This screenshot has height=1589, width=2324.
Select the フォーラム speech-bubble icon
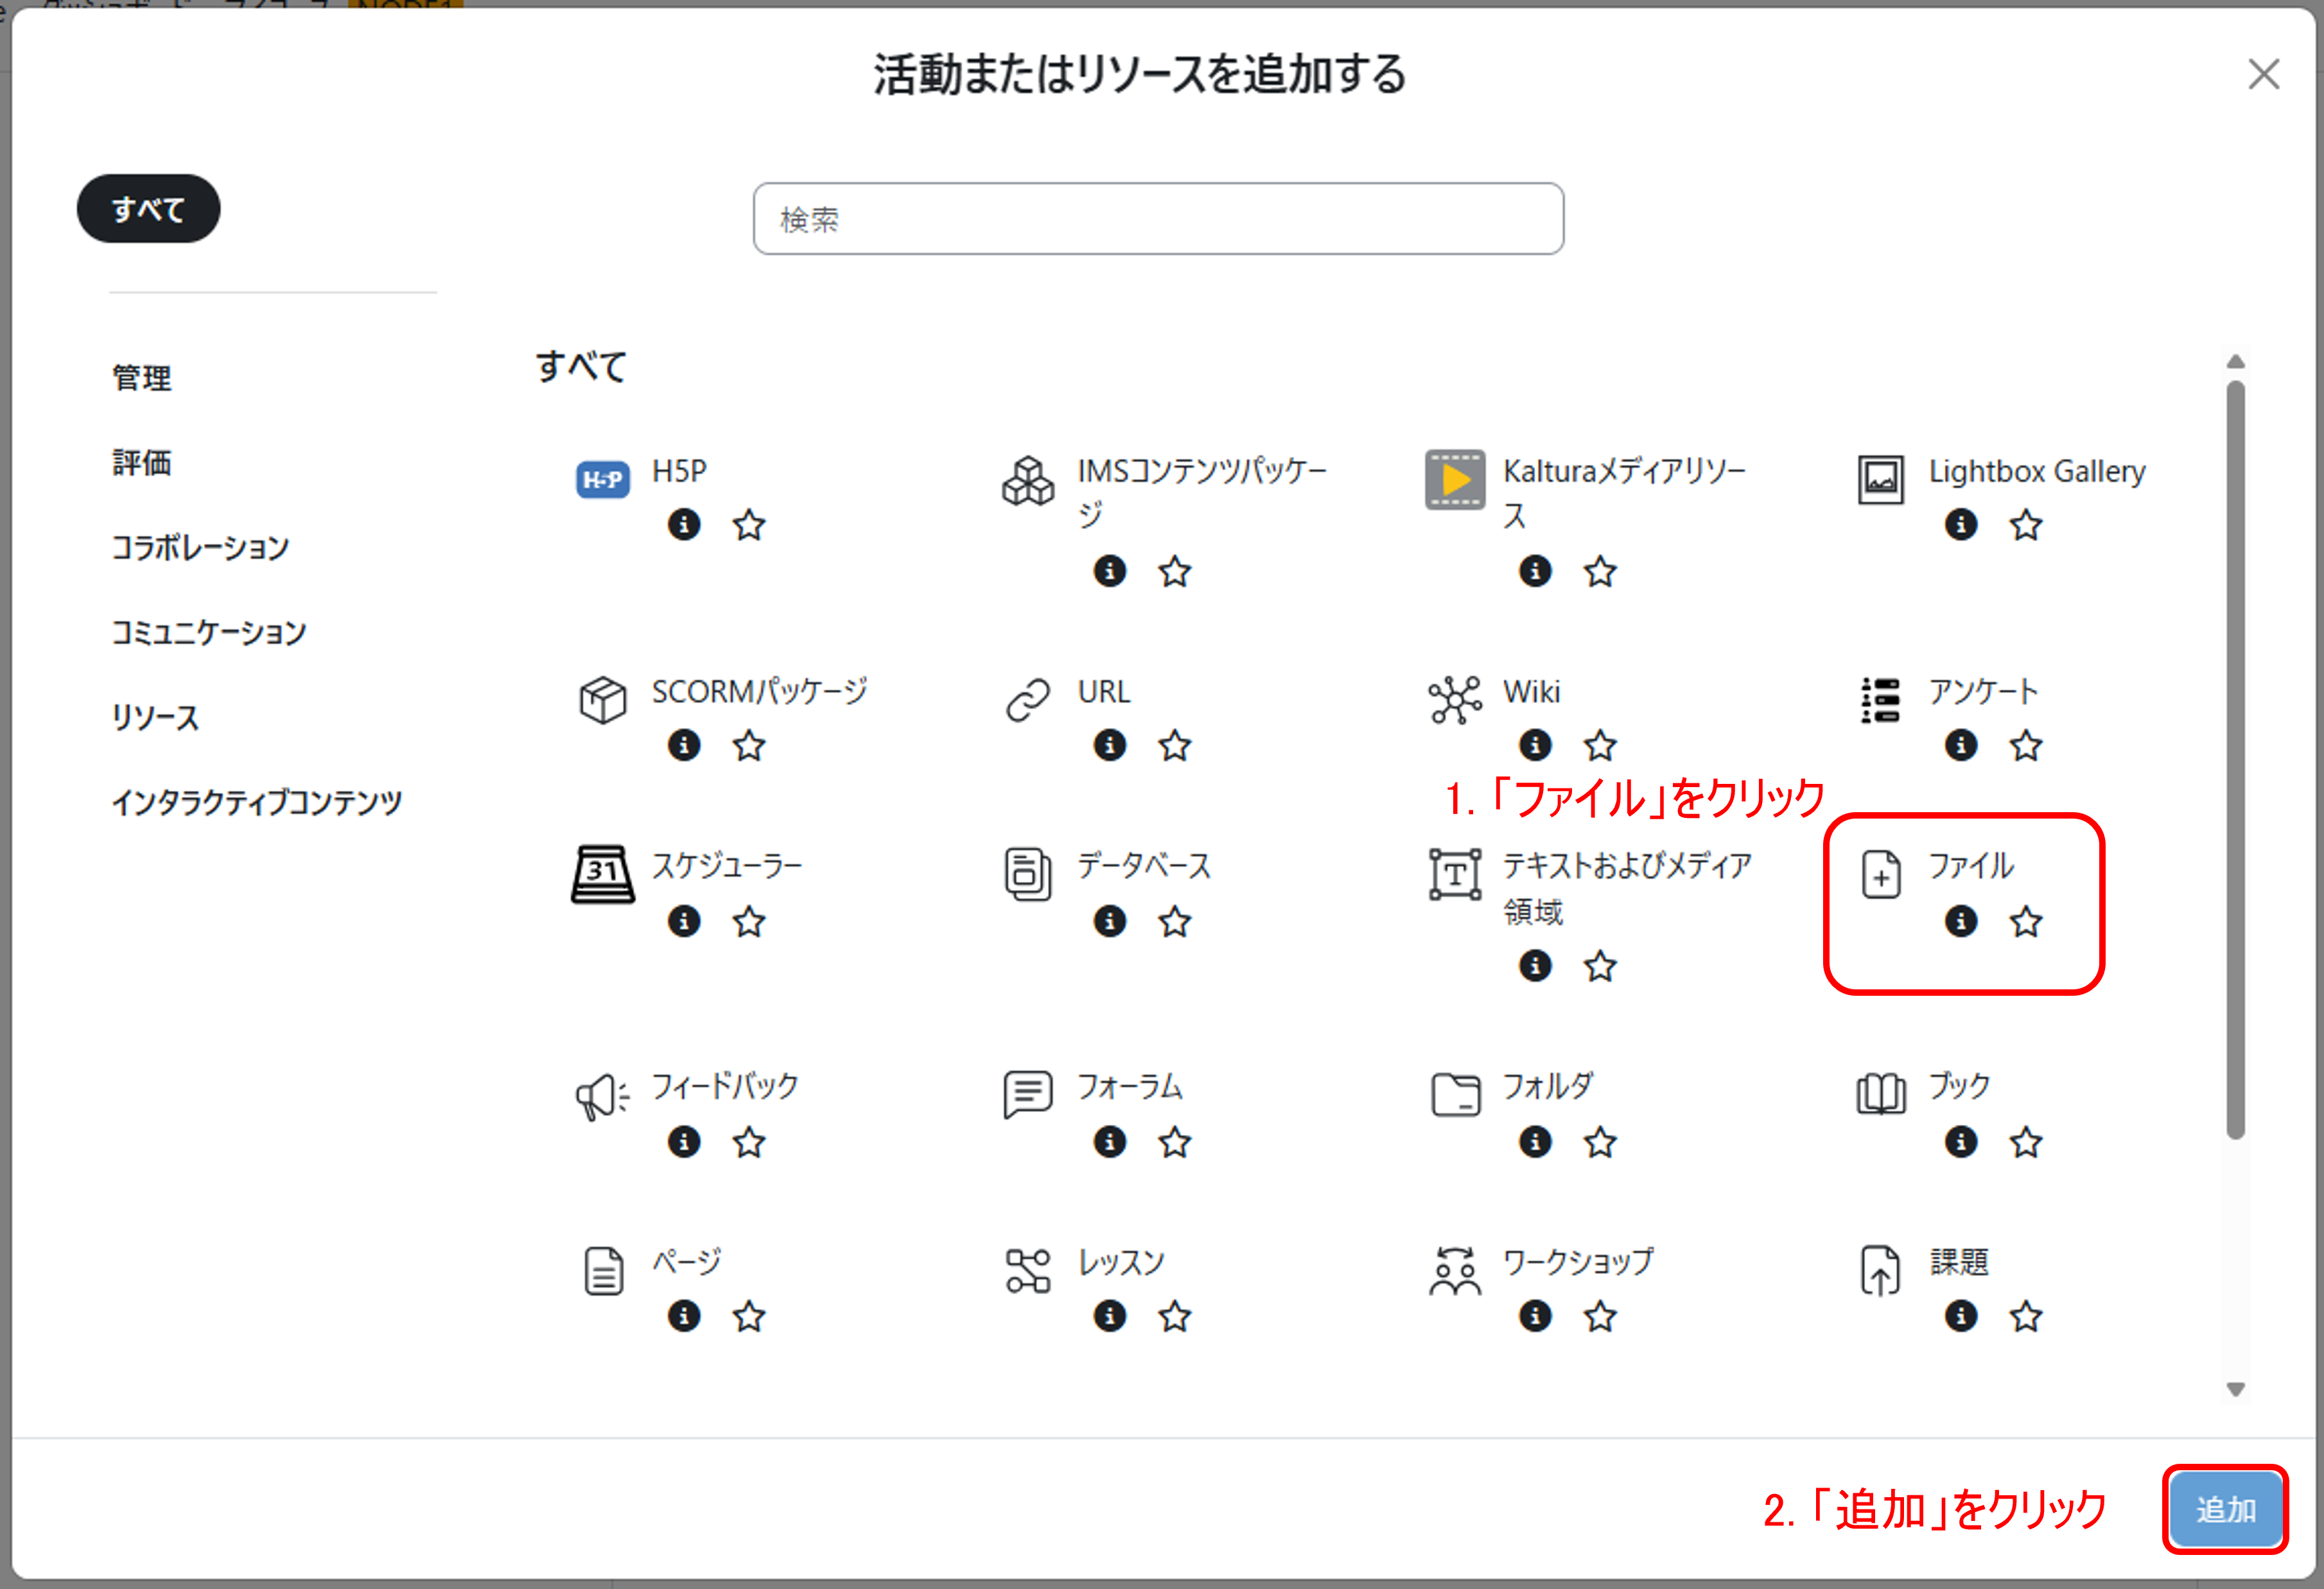[1028, 1094]
